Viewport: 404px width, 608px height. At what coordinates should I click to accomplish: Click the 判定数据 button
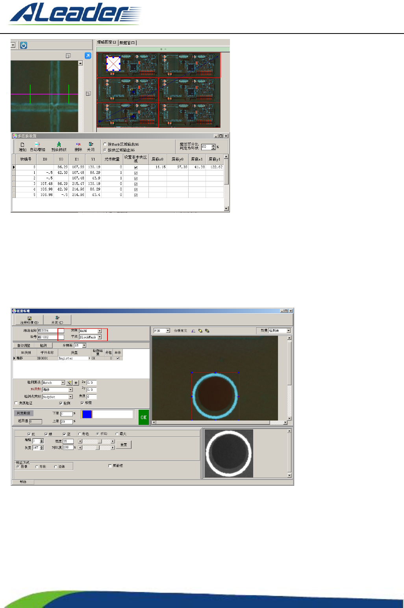(24, 413)
